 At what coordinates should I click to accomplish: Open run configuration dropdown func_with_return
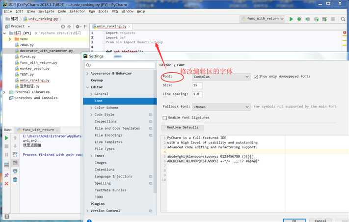coord(263,19)
